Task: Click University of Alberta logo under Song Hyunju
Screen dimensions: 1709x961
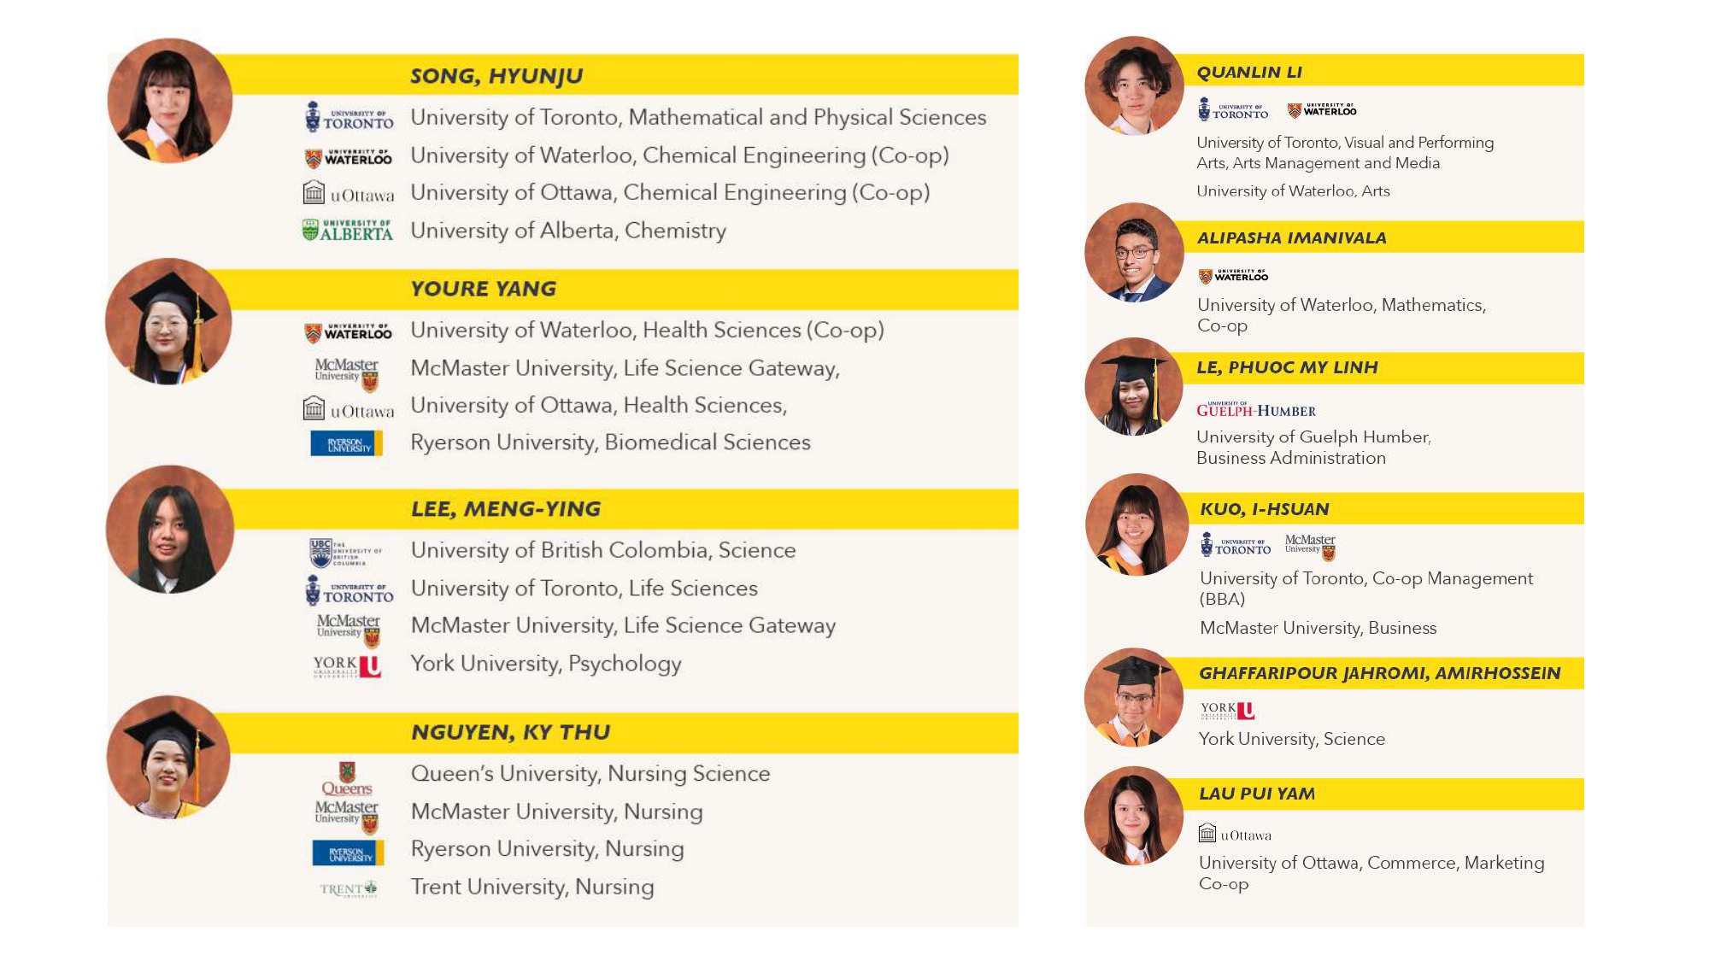Action: point(348,231)
